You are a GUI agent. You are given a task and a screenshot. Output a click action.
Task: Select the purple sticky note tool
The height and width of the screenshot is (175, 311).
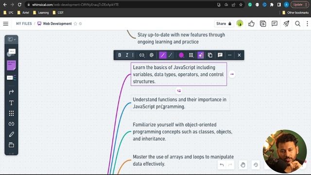11,65
